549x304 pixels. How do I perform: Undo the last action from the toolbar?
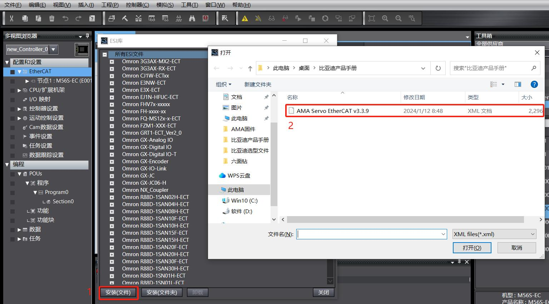pos(65,18)
